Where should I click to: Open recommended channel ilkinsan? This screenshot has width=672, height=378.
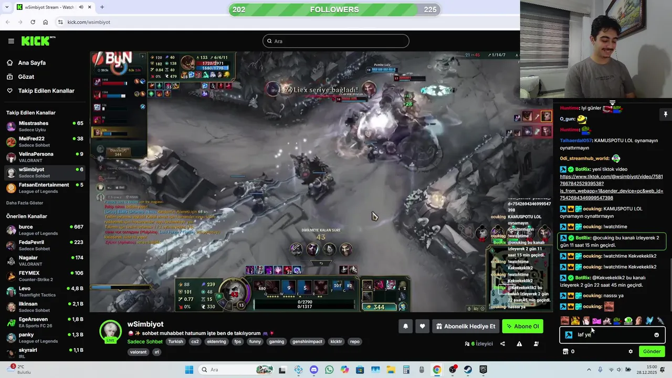pyautogui.click(x=45, y=307)
